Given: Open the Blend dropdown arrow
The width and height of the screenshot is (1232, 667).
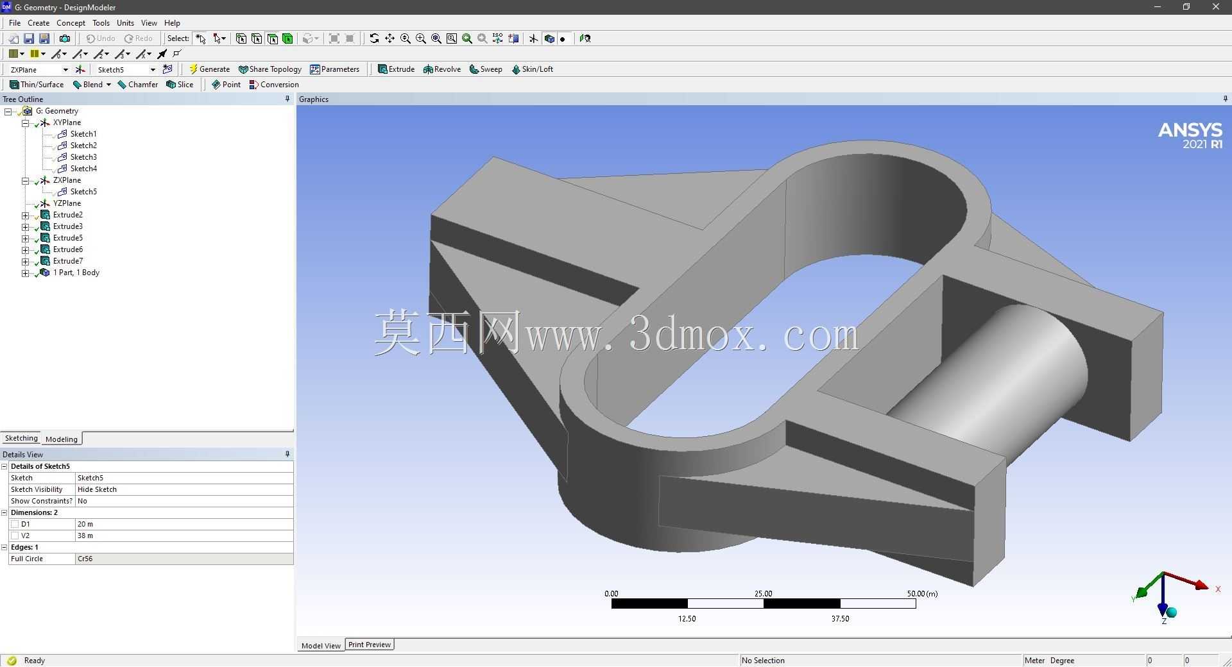Looking at the screenshot, I should point(108,85).
